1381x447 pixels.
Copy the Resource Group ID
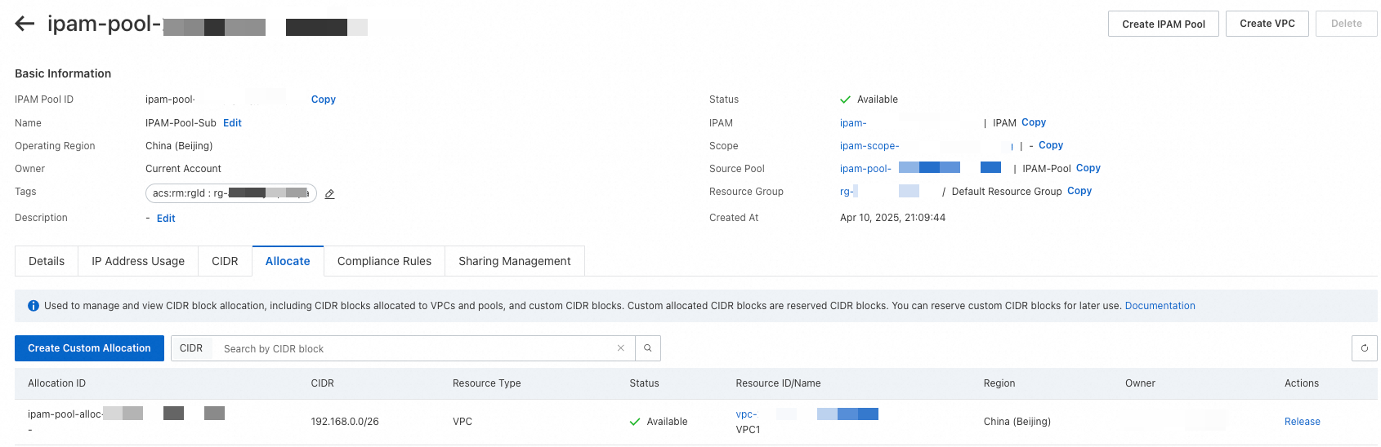1079,191
